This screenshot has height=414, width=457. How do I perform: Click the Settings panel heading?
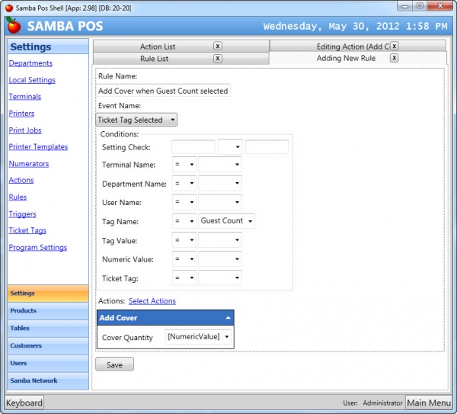coord(48,47)
